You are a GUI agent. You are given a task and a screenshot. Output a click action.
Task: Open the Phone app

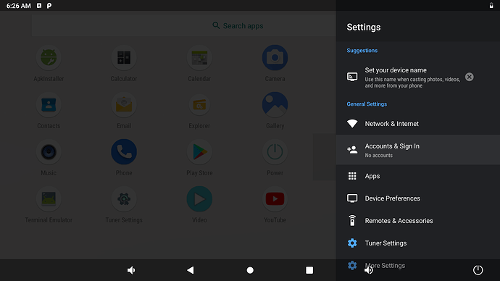click(x=124, y=152)
